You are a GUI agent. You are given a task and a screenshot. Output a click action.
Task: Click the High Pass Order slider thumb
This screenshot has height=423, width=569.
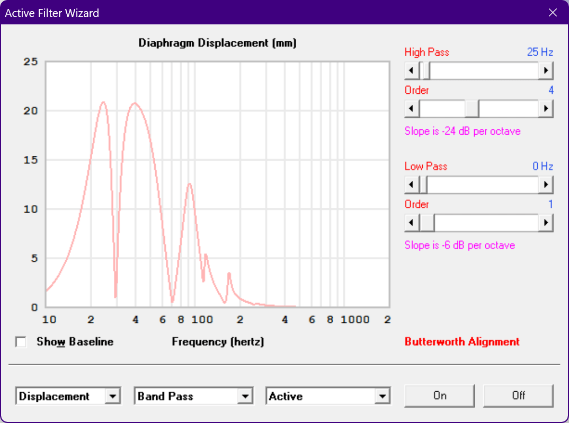472,109
